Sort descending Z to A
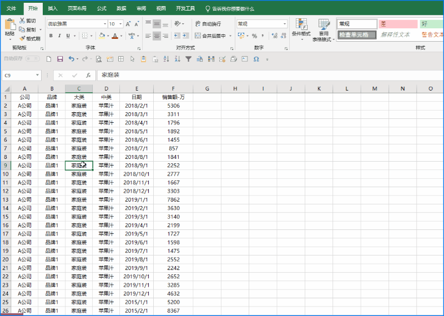 click(x=177, y=59)
